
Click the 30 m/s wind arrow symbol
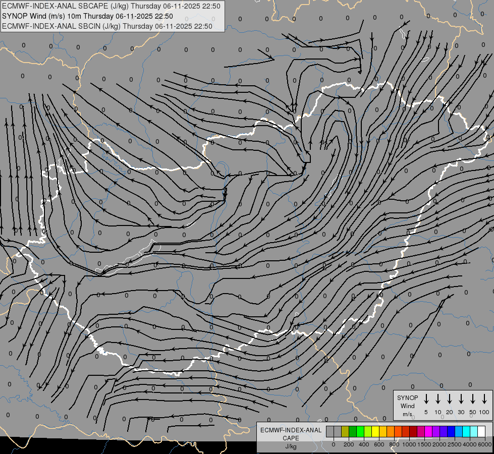[461, 399]
